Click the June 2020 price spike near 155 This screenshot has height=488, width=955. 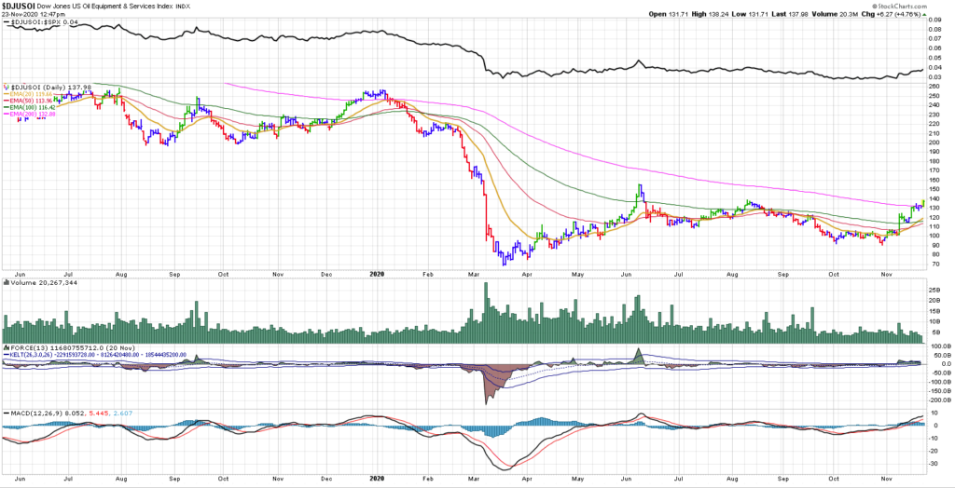pyautogui.click(x=640, y=192)
